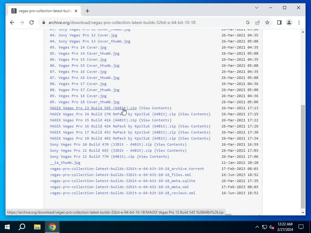Select the vegas-pro-collection-latest-build tab
This screenshot has height=233, width=311.
tap(44, 11)
